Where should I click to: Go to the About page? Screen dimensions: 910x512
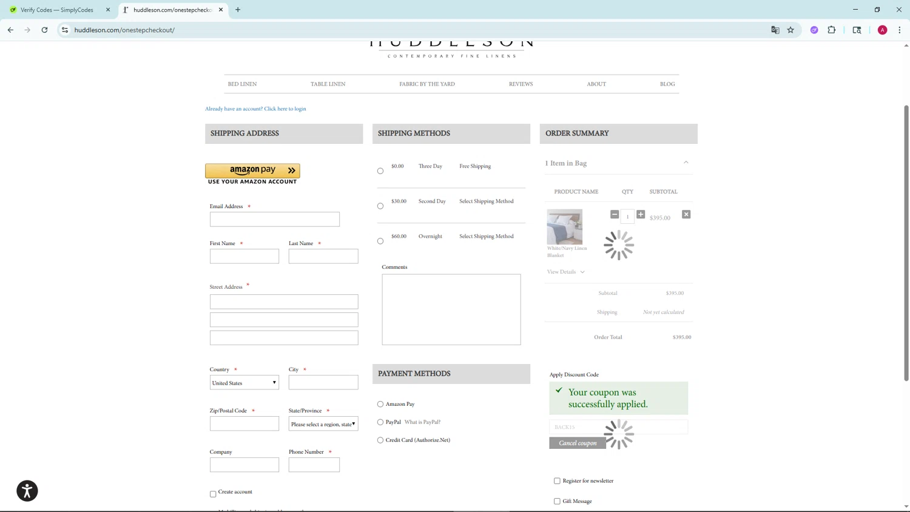(x=596, y=84)
